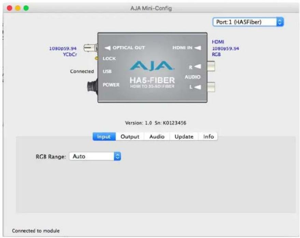The height and width of the screenshot is (238, 300).
Task: Switch to the Input tab
Action: (104, 136)
